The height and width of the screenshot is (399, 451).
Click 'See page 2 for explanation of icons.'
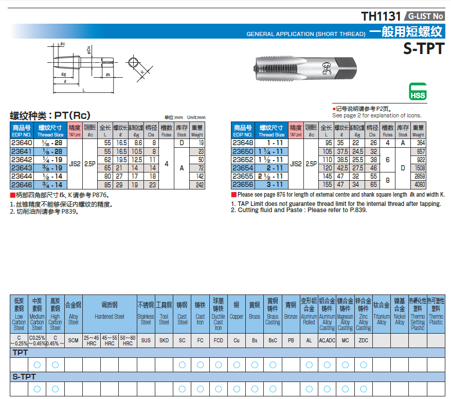377,115
